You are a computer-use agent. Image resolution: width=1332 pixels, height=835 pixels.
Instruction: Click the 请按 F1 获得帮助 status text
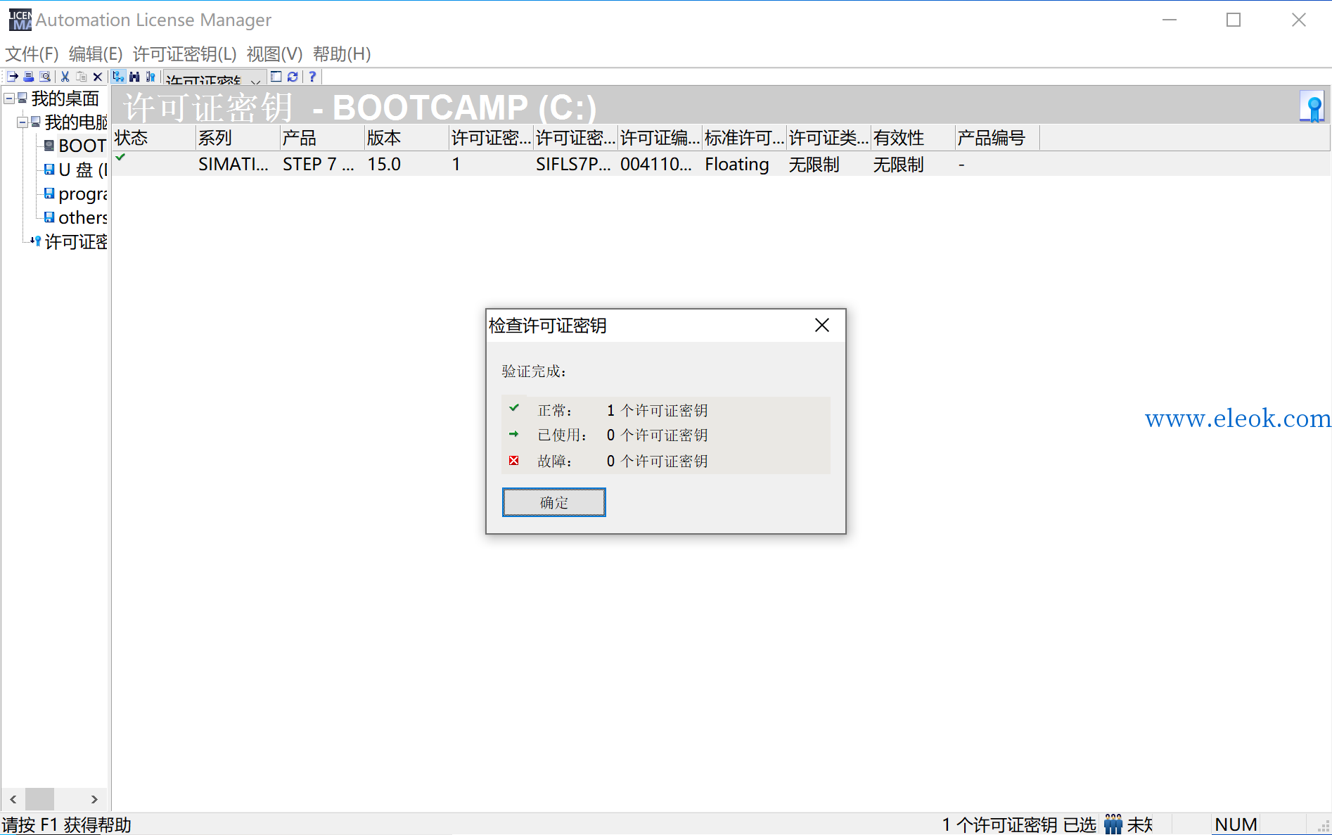[67, 824]
